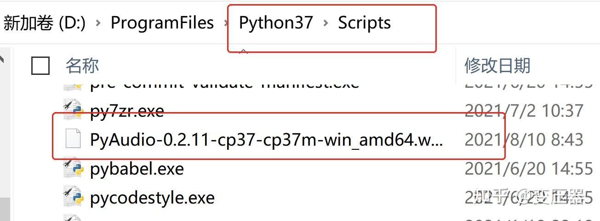600x221 pixels.
Task: Click the Scripts breadcrumb segment
Action: click(x=365, y=23)
